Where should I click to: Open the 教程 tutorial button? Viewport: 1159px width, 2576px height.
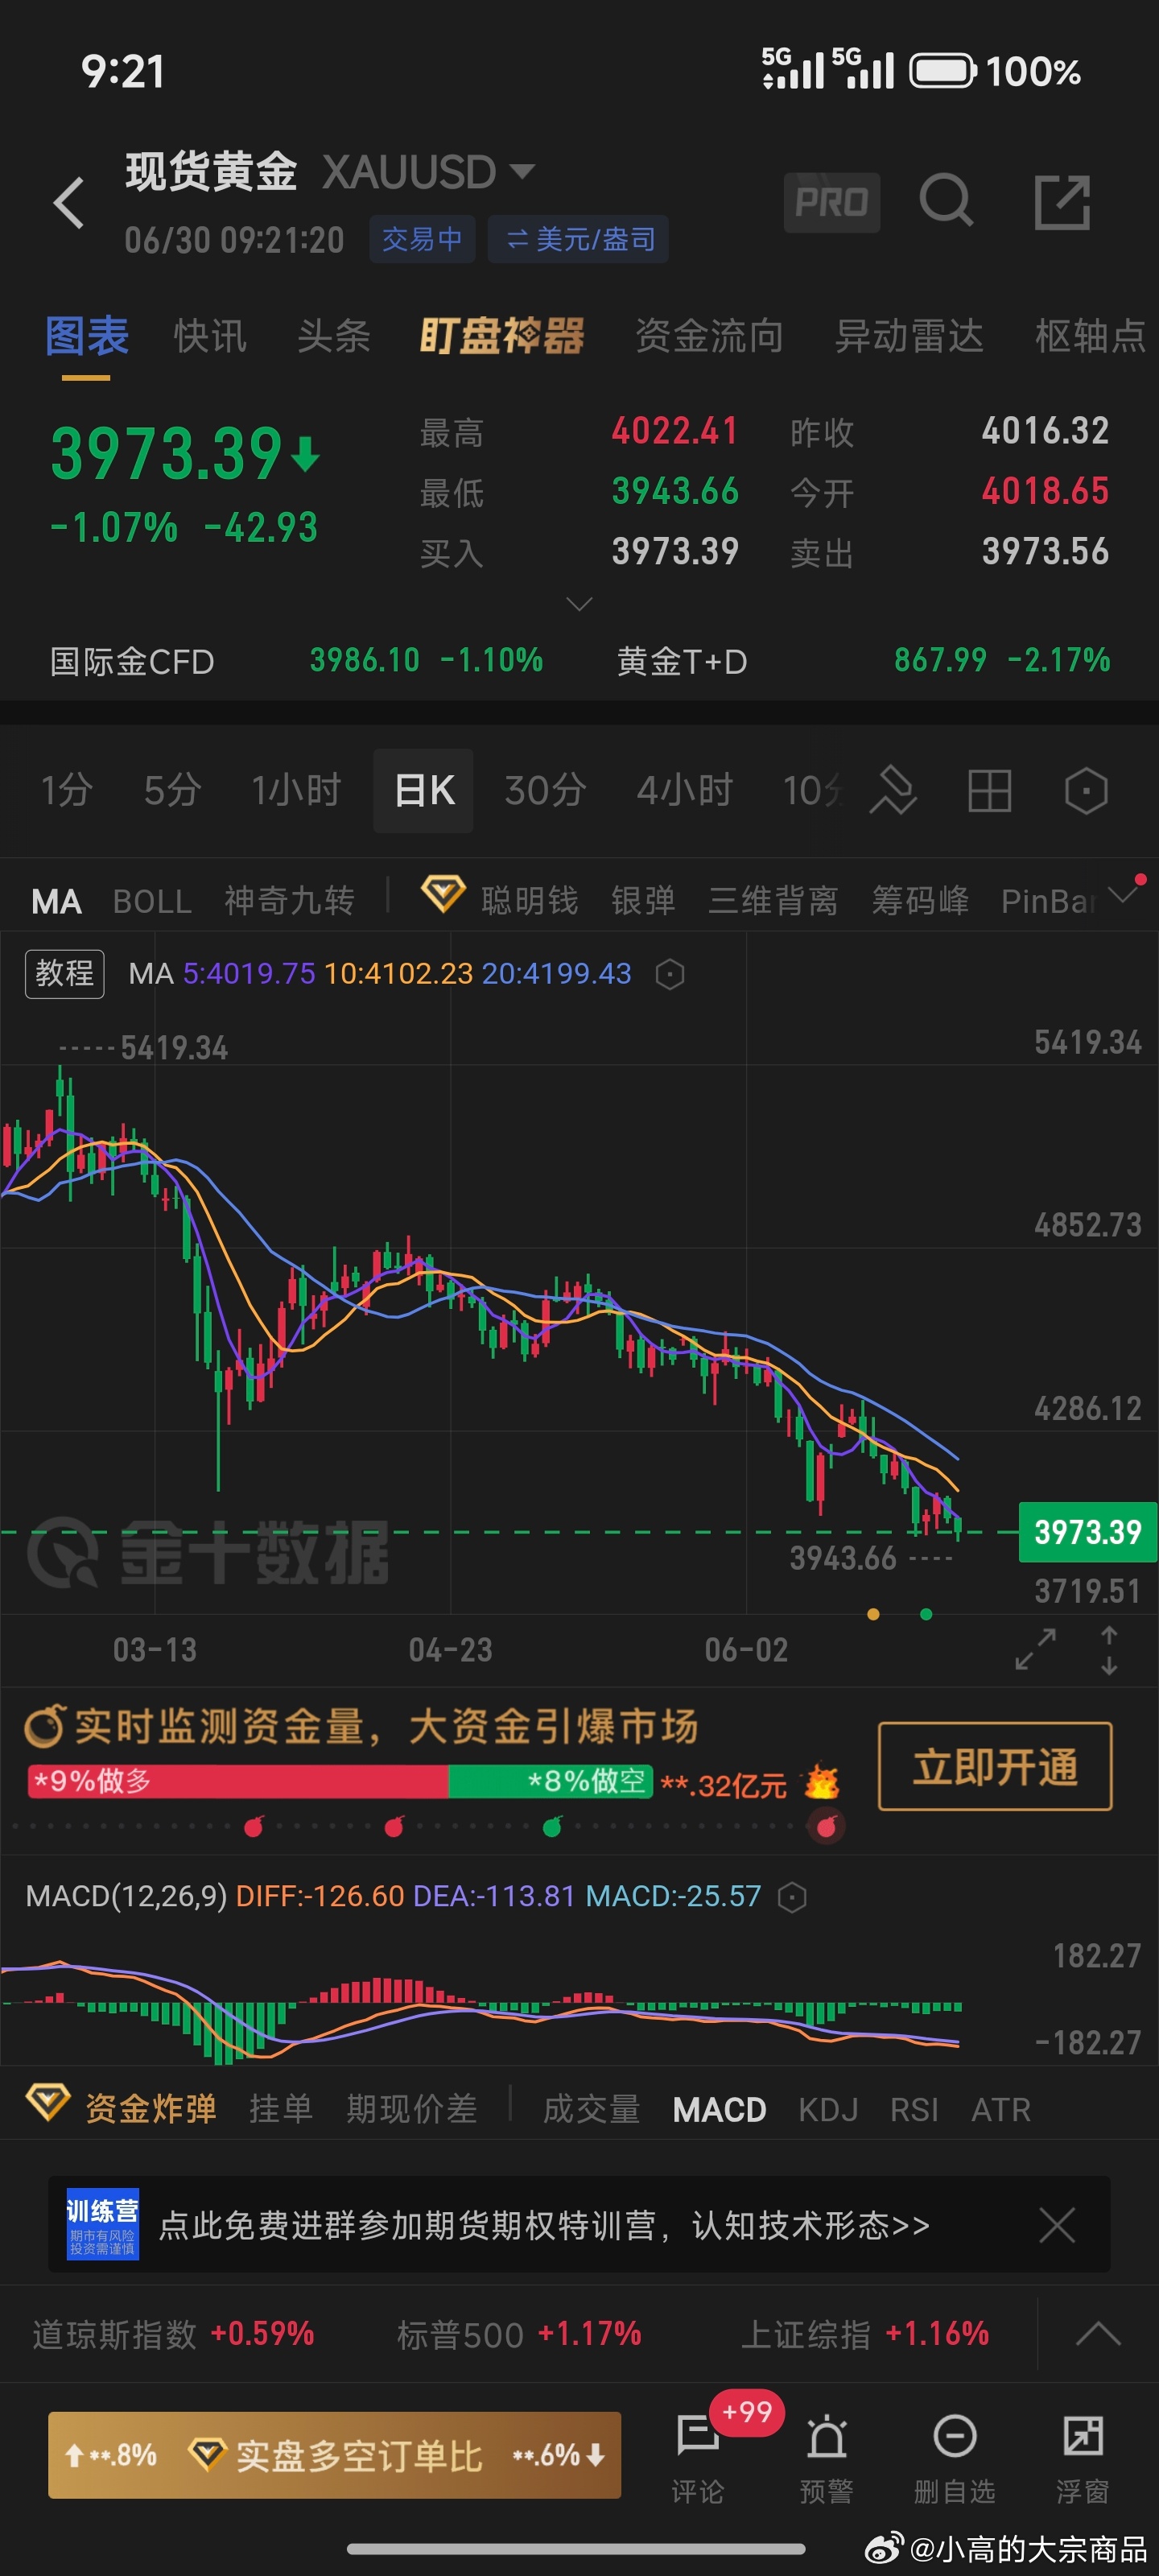coord(64,973)
